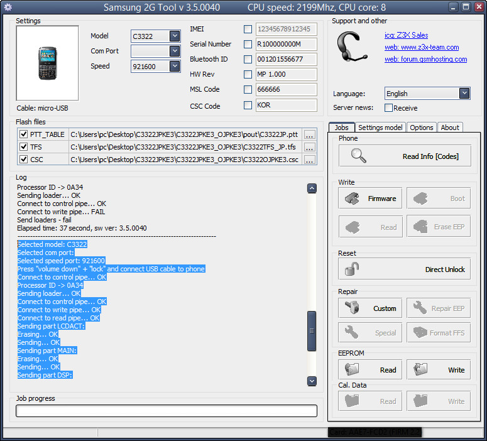This screenshot has height=441, width=487.
Task: Switch to the Jobs tab
Action: 341,128
